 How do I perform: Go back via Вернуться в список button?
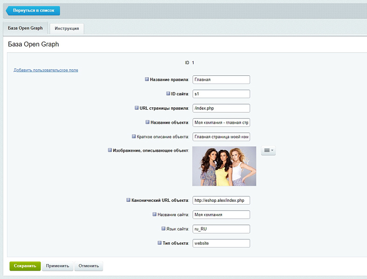click(33, 11)
